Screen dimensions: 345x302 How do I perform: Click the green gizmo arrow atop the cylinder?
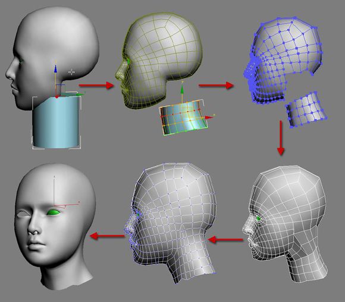coord(80,94)
